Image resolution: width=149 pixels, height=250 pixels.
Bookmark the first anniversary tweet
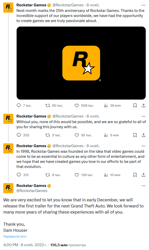pyautogui.click(x=135, y=105)
